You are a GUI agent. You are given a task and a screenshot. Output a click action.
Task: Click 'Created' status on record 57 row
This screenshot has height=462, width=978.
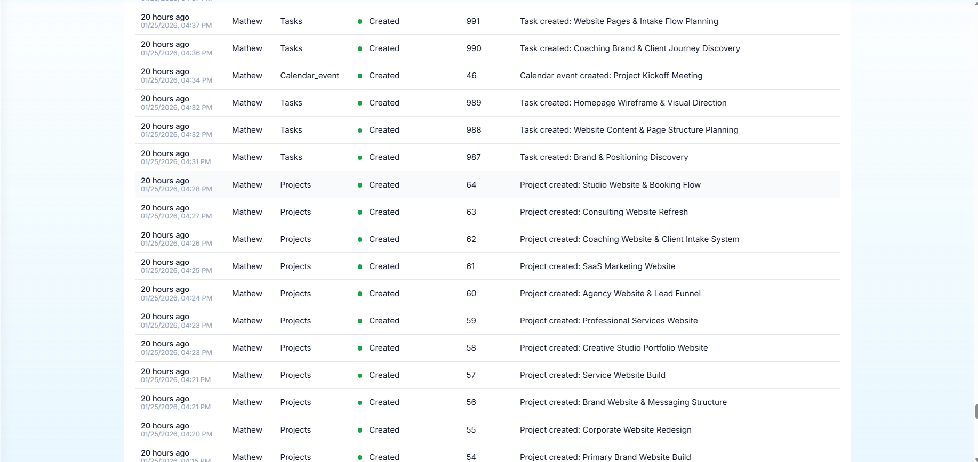(384, 375)
